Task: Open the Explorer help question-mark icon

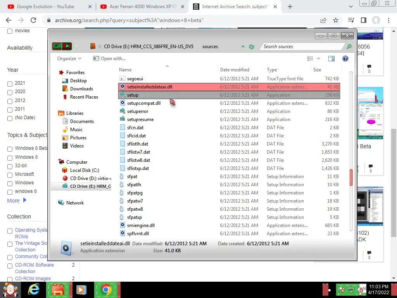Action: pos(345,59)
